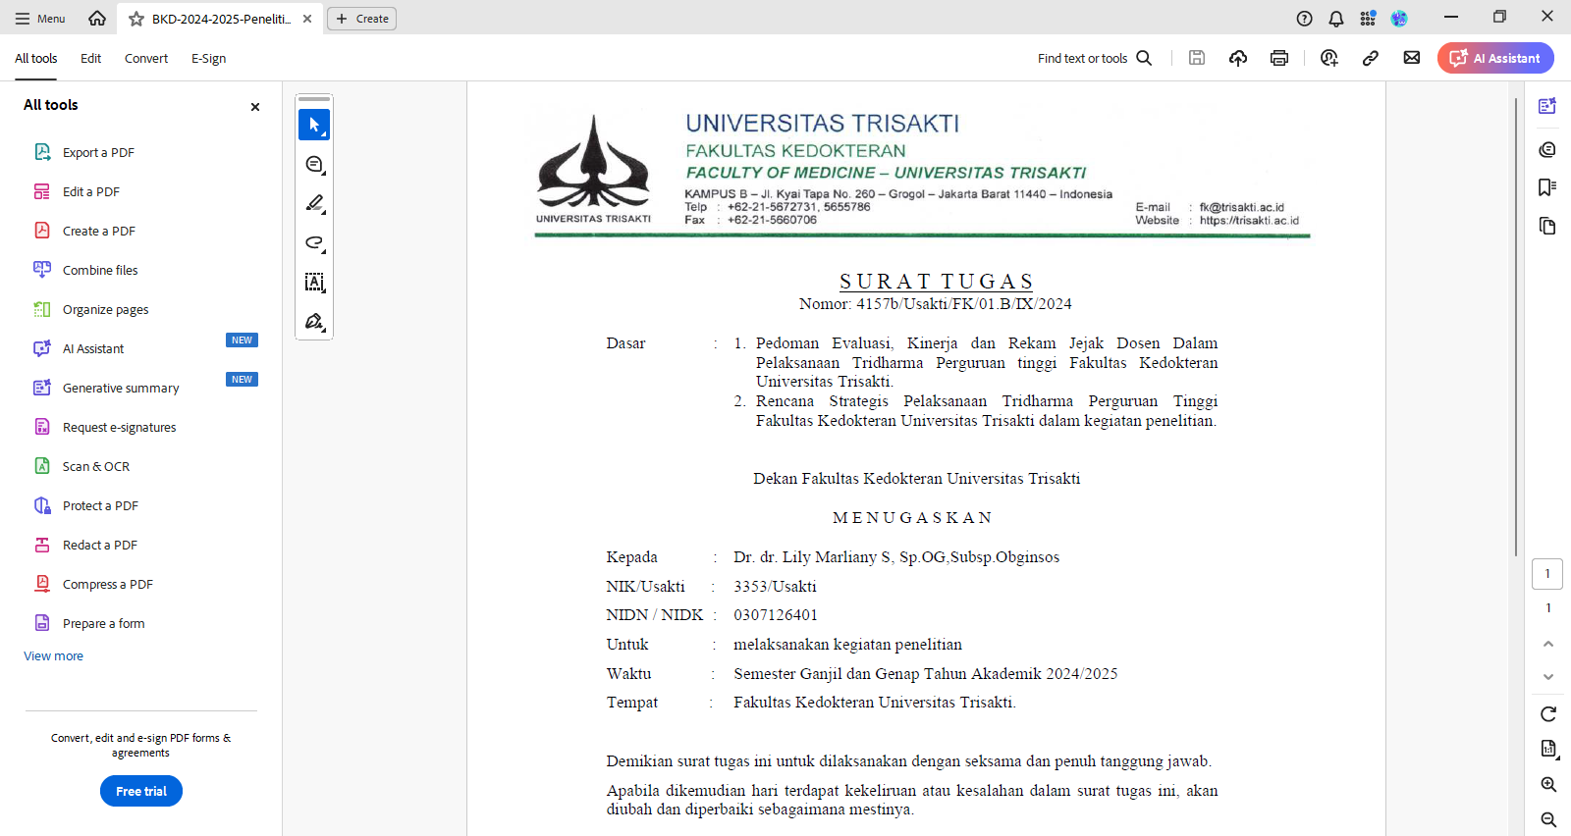Click the fk@trisakti.ac.id email text

pos(1241,208)
